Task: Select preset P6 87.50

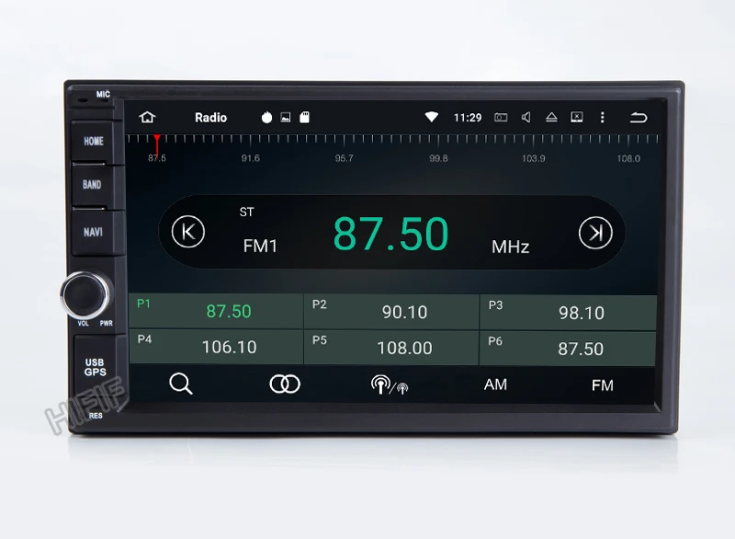Action: pyautogui.click(x=568, y=349)
